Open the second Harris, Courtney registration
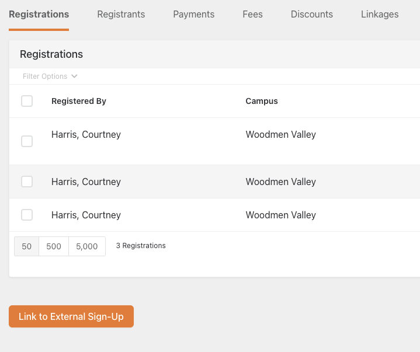Viewport: 420px width, 352px height. point(86,182)
